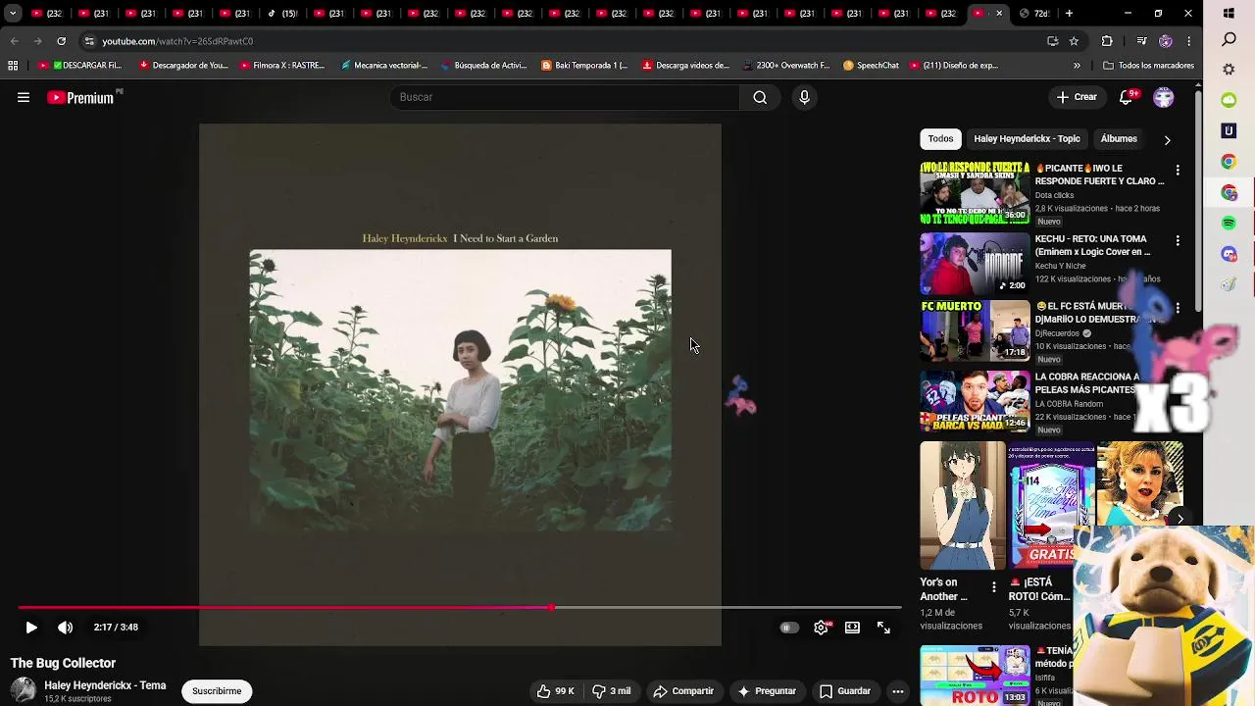Save video with Guardar button
The height and width of the screenshot is (706, 1255).
coord(845,691)
